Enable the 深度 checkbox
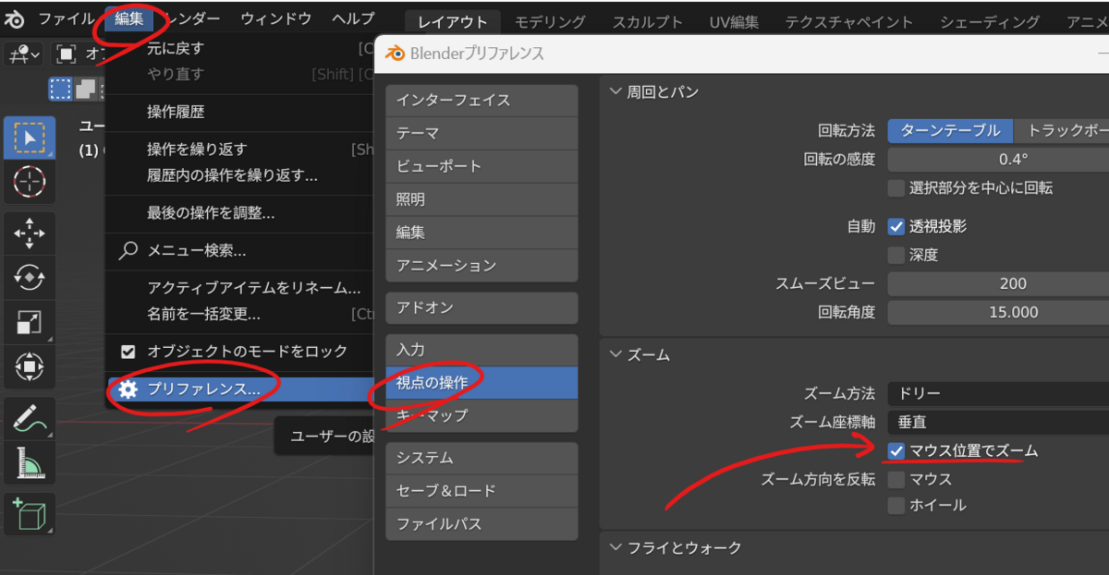 click(896, 255)
